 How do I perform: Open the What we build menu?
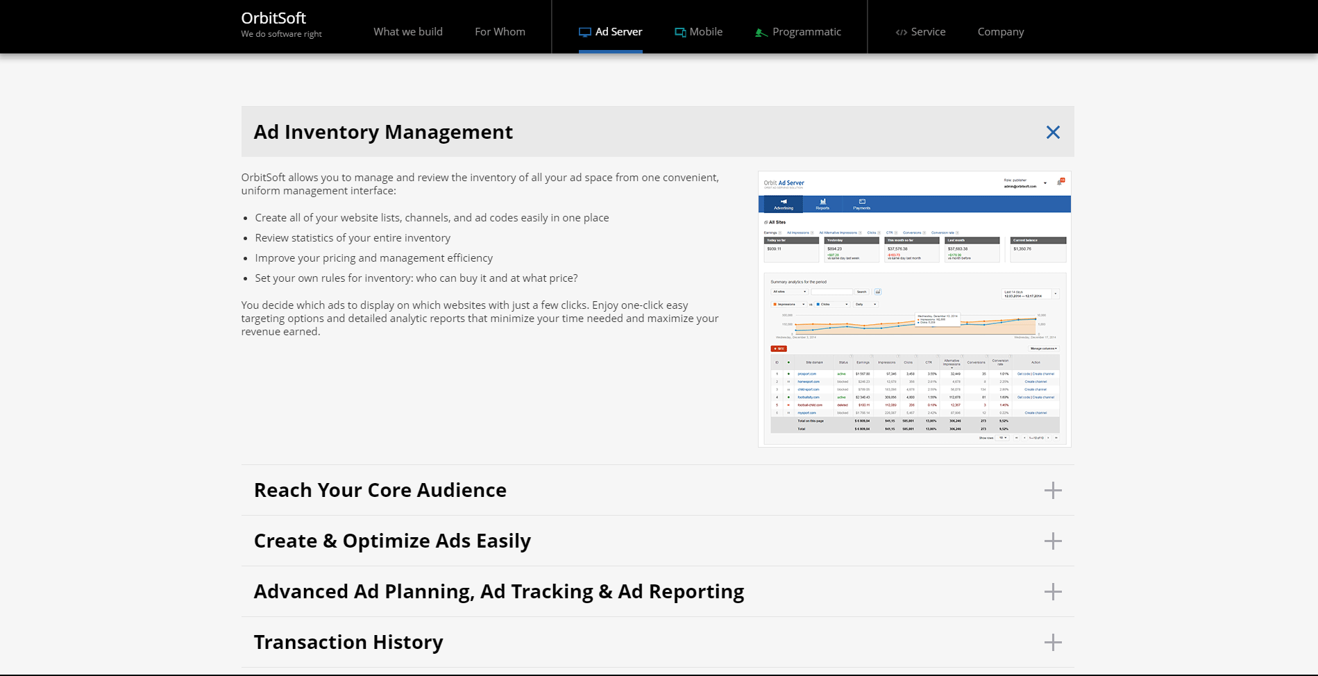pyautogui.click(x=408, y=32)
